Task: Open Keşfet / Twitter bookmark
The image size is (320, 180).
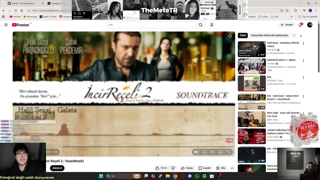Action: pos(48,17)
